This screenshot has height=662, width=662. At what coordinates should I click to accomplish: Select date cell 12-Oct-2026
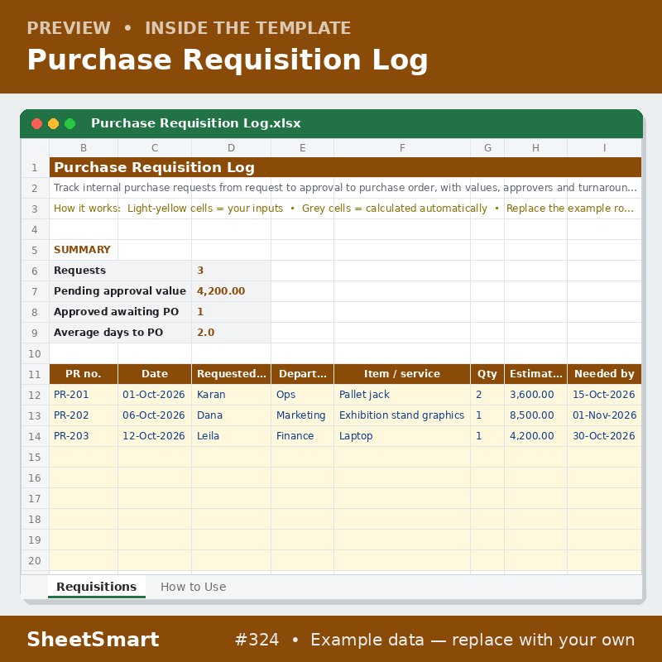(155, 436)
